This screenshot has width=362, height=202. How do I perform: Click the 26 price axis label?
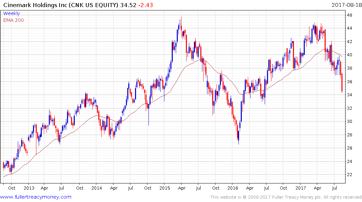click(349, 148)
